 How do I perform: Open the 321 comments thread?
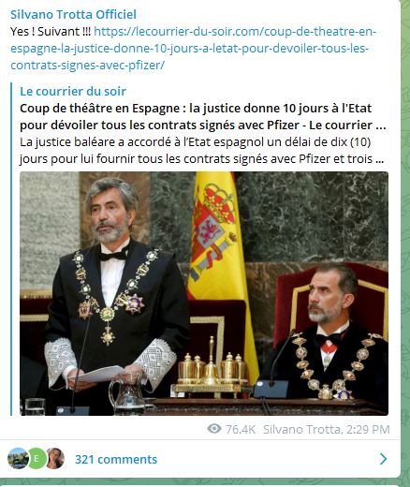pyautogui.click(x=116, y=459)
